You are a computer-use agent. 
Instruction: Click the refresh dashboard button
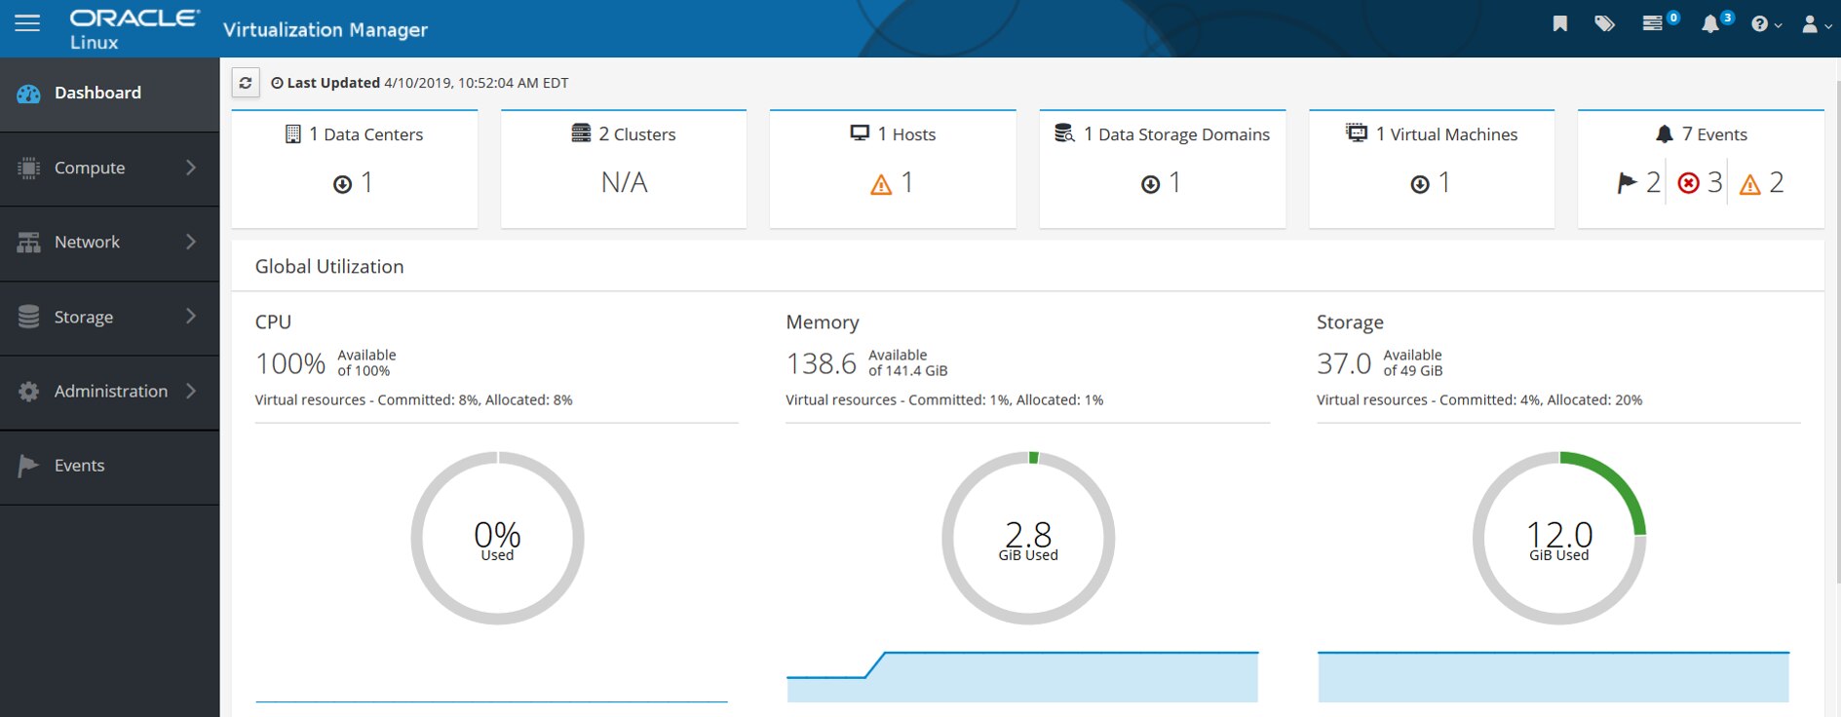246,83
